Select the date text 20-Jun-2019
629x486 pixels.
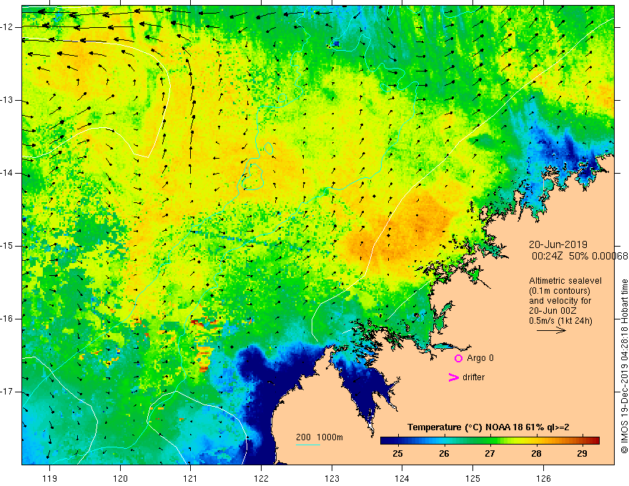click(558, 244)
